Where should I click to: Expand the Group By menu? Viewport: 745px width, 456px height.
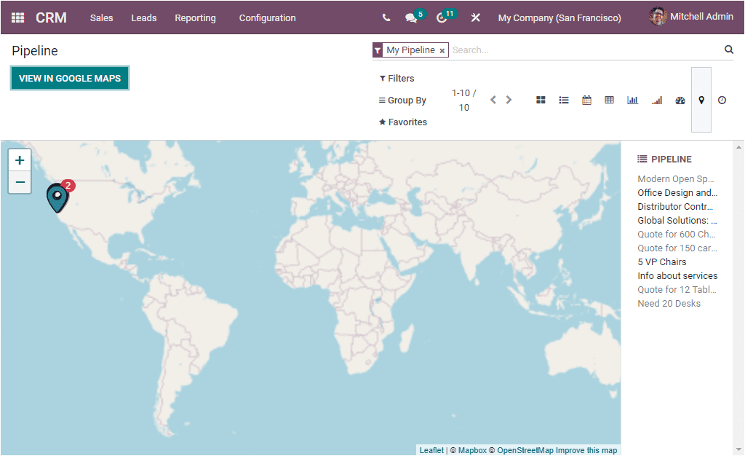[402, 100]
